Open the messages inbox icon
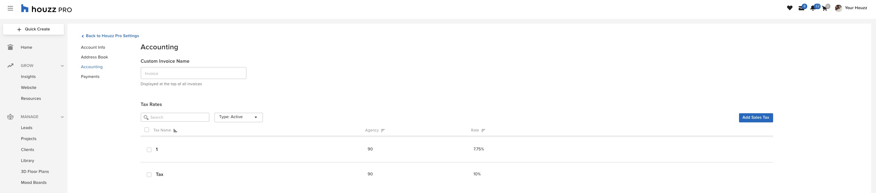The width and height of the screenshot is (876, 193). [801, 8]
